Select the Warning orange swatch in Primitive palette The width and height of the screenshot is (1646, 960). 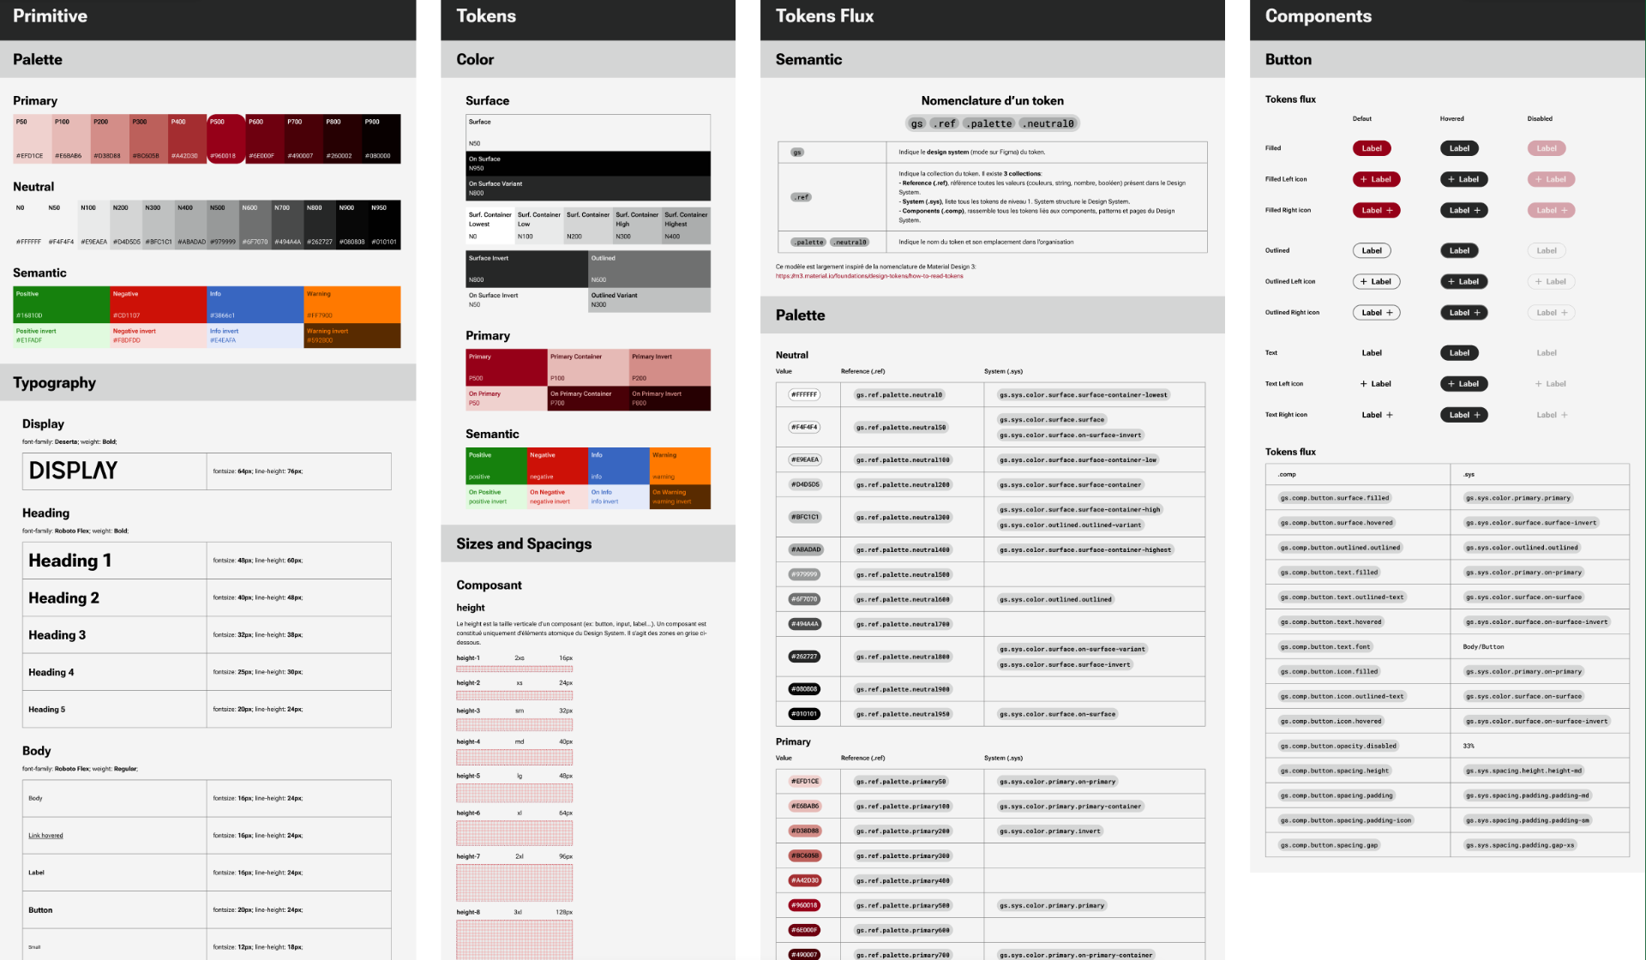point(351,305)
